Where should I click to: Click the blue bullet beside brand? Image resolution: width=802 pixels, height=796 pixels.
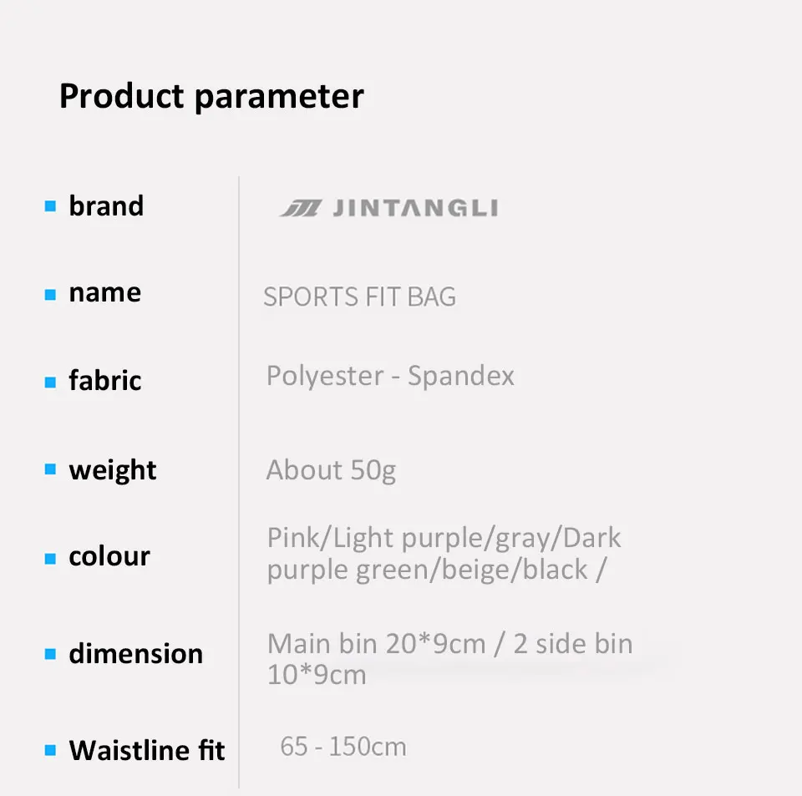click(50, 206)
